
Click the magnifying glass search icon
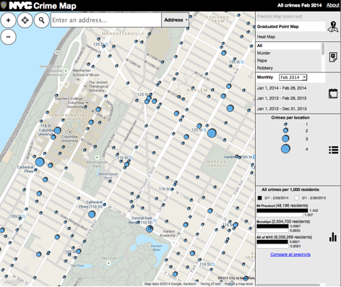[x=42, y=20]
